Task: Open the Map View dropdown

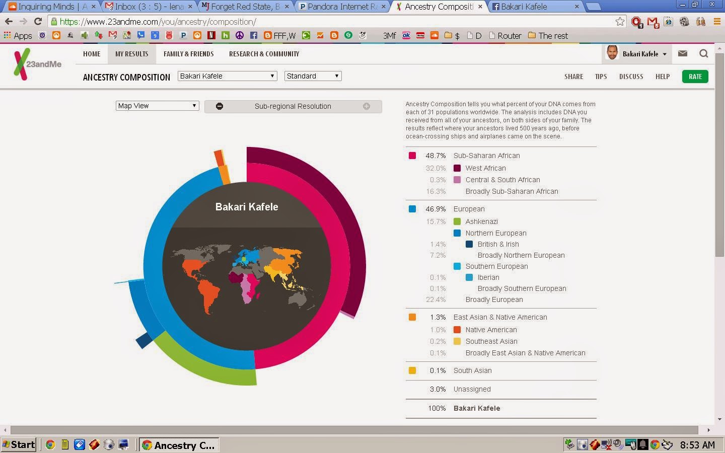Action: point(157,106)
